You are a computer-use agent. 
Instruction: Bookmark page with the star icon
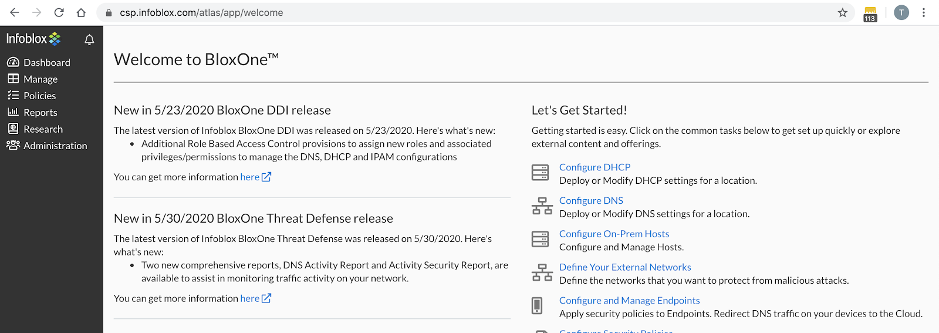click(x=842, y=12)
